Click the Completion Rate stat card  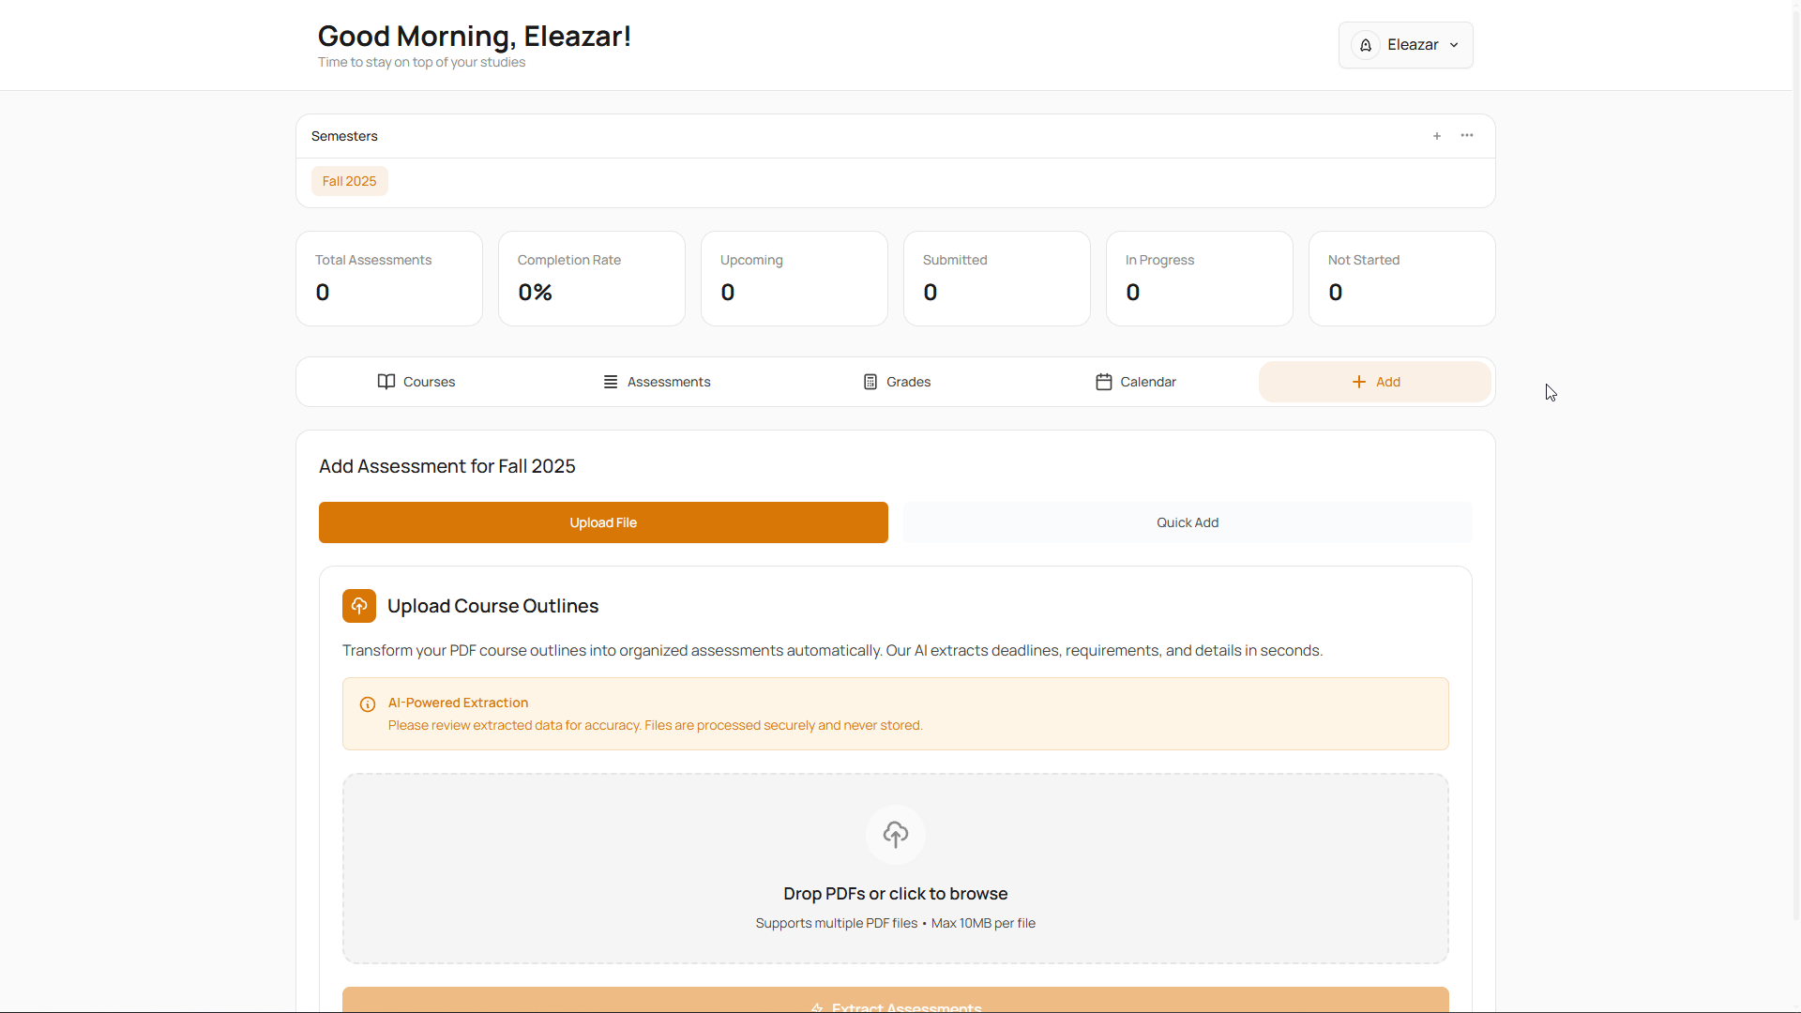pyautogui.click(x=592, y=279)
